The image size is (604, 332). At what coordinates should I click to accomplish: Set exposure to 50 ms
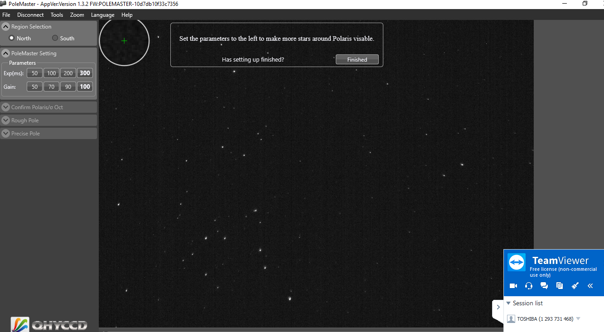34,73
